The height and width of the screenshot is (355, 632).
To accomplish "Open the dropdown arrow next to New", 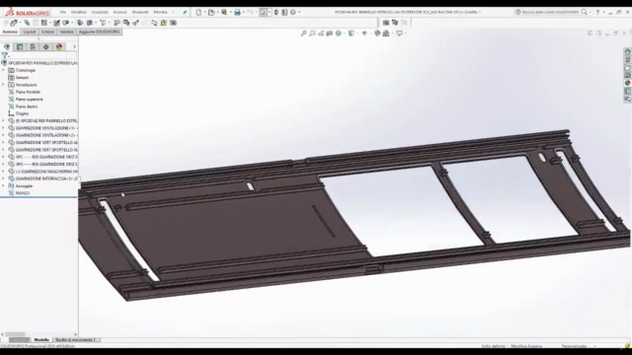I will click(x=204, y=13).
